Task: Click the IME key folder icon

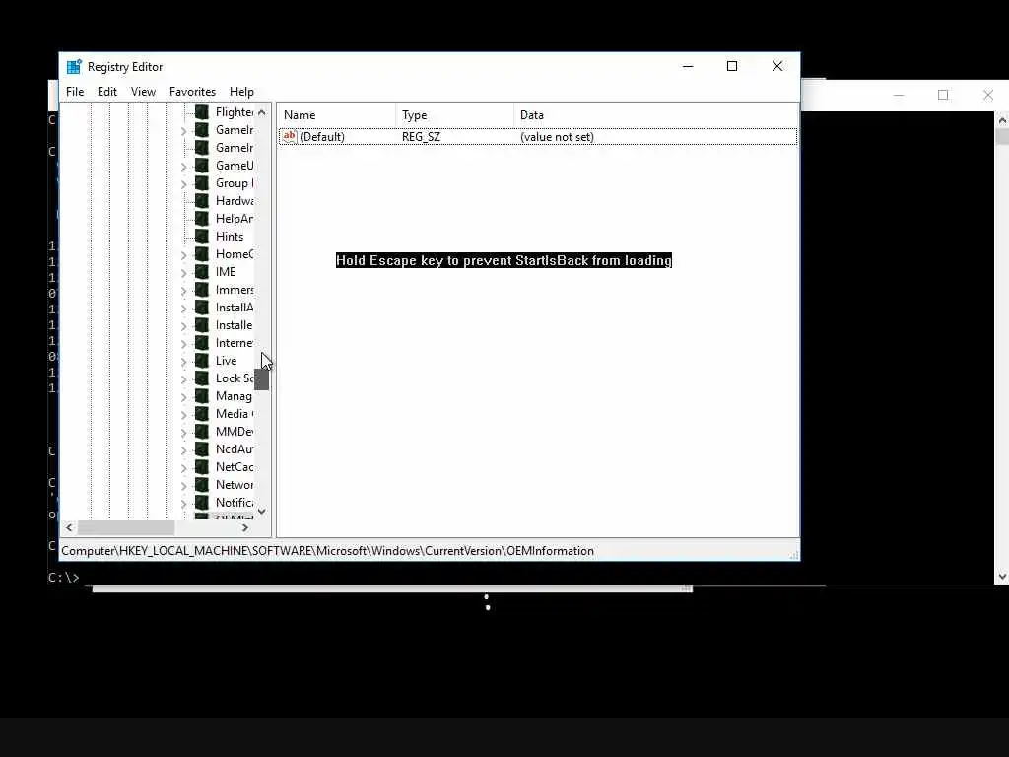Action: click(202, 272)
